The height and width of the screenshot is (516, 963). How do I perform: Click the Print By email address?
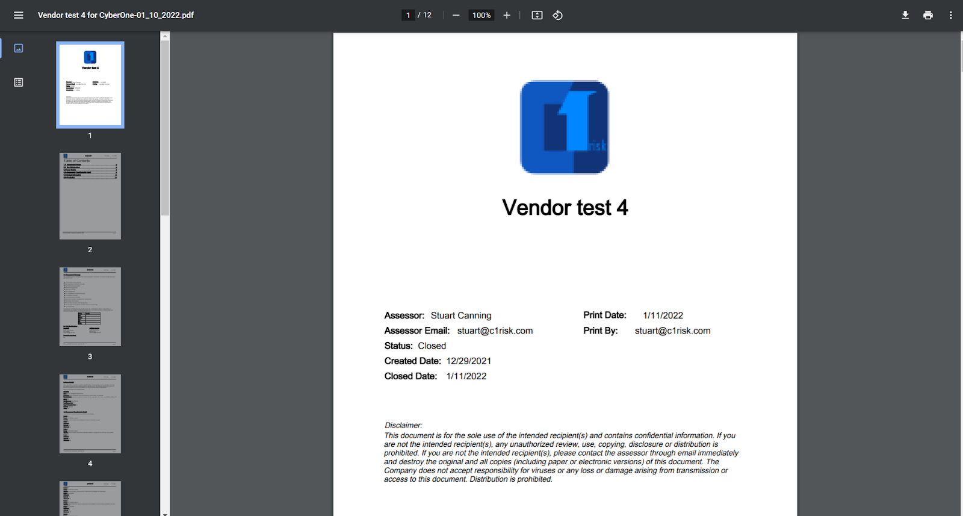coord(672,331)
